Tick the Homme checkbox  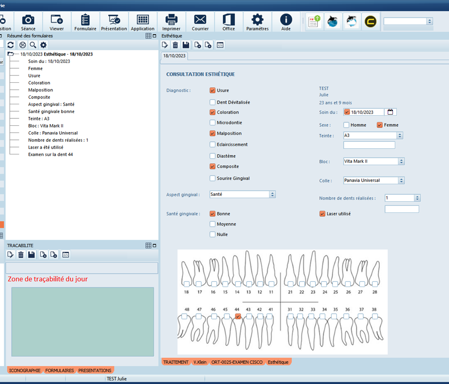click(346, 125)
